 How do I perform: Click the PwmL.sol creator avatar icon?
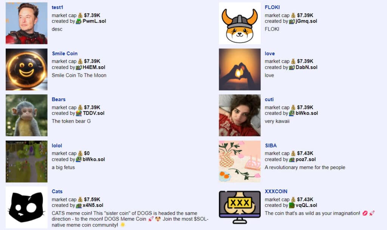pyautogui.click(x=79, y=21)
